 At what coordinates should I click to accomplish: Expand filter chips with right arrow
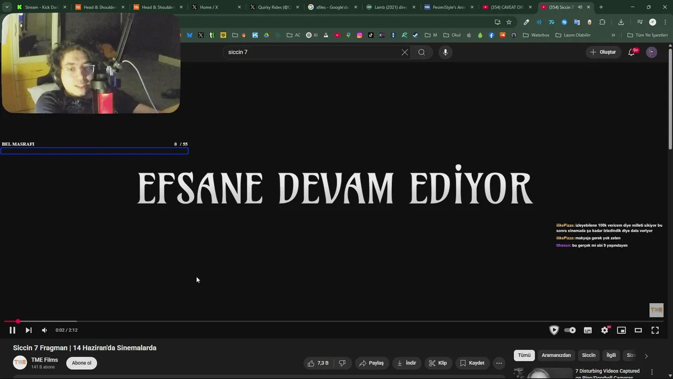pyautogui.click(x=646, y=356)
